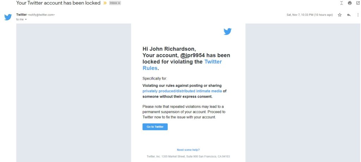
Task: Open the three-dot more options menu
Action: pos(357,15)
